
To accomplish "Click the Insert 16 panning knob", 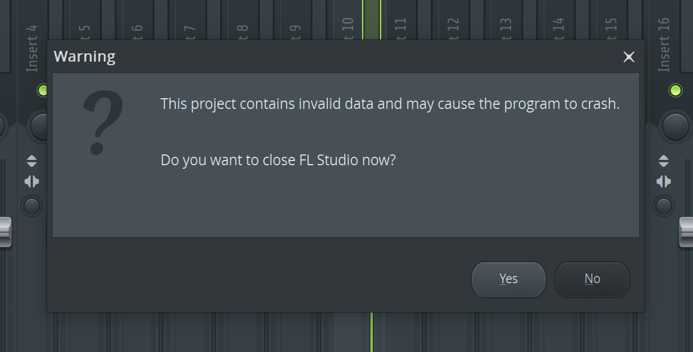I will click(x=675, y=126).
